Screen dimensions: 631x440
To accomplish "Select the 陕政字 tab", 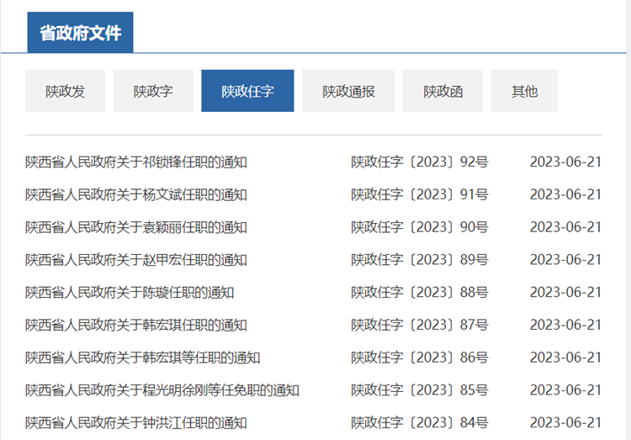I will tap(153, 91).
